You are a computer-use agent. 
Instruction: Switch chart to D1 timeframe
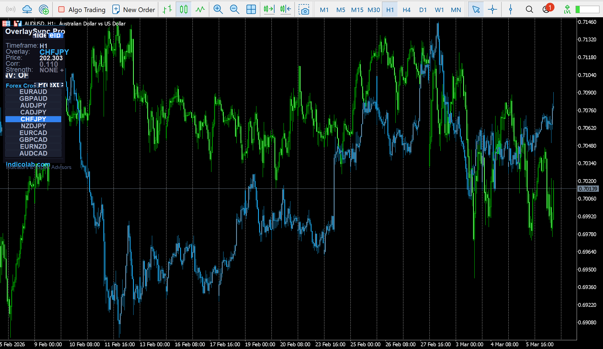click(423, 10)
